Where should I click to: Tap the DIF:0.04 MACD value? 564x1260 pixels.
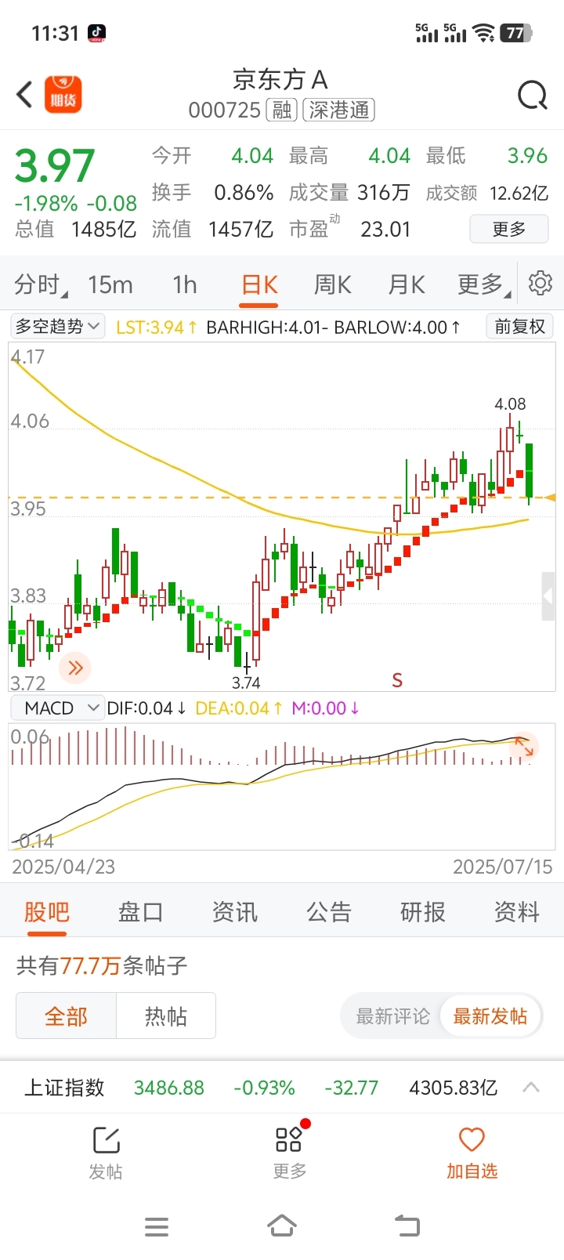[x=146, y=708]
